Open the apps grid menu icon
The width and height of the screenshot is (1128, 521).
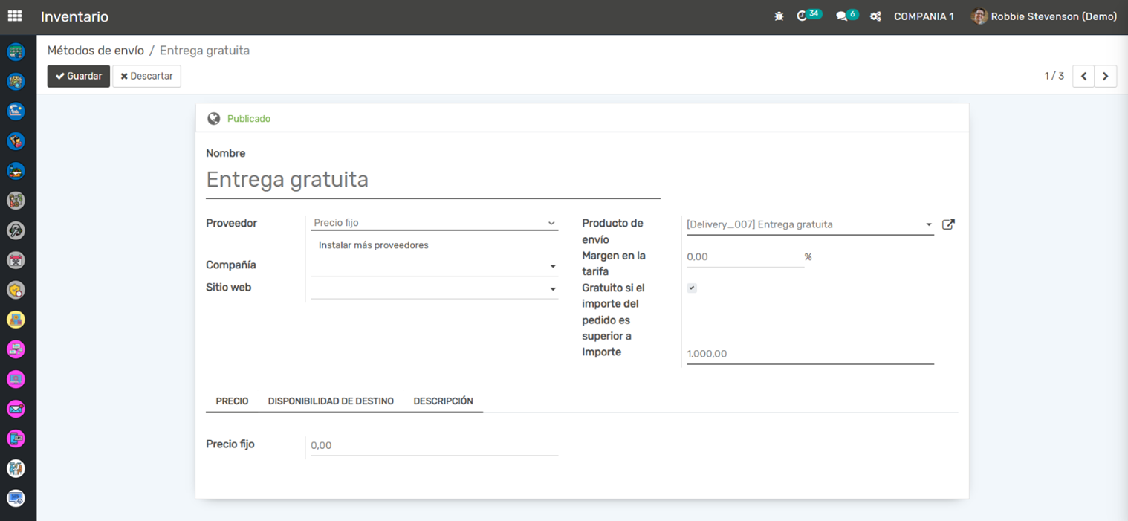(15, 16)
